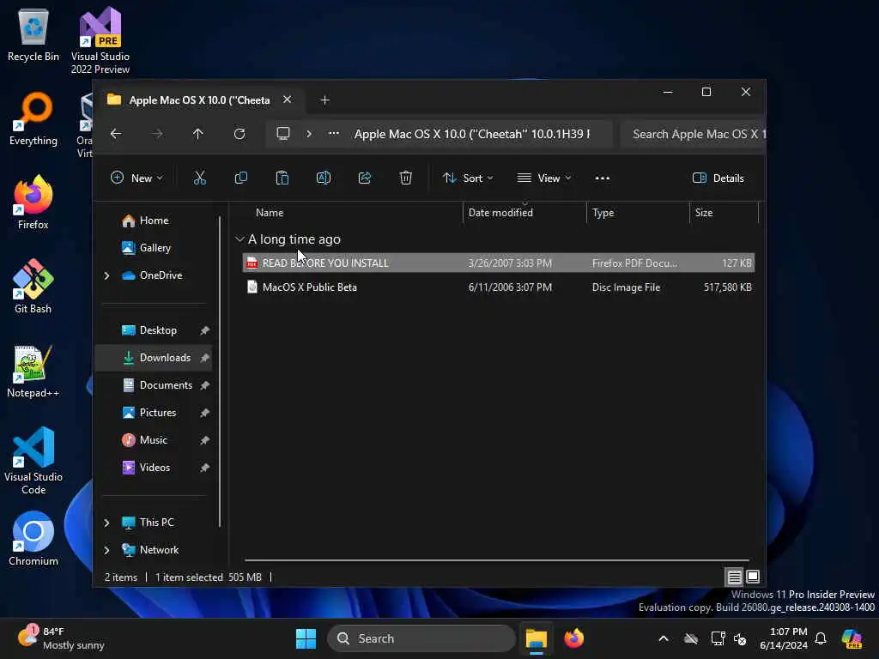Open Firefox in the taskbar

tap(573, 638)
